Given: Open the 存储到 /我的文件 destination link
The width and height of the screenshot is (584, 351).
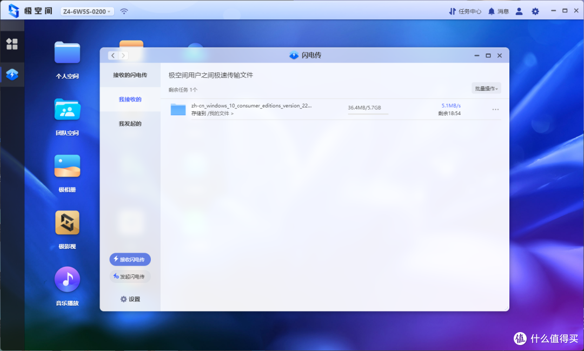Looking at the screenshot, I should coord(213,113).
